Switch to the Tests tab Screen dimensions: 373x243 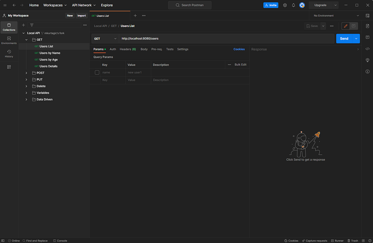pyautogui.click(x=170, y=49)
